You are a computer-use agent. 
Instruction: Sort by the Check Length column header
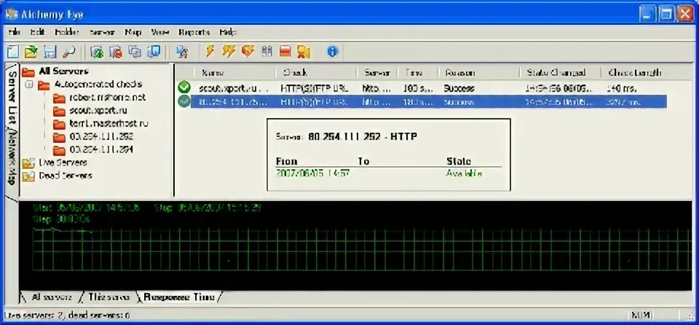(x=635, y=72)
